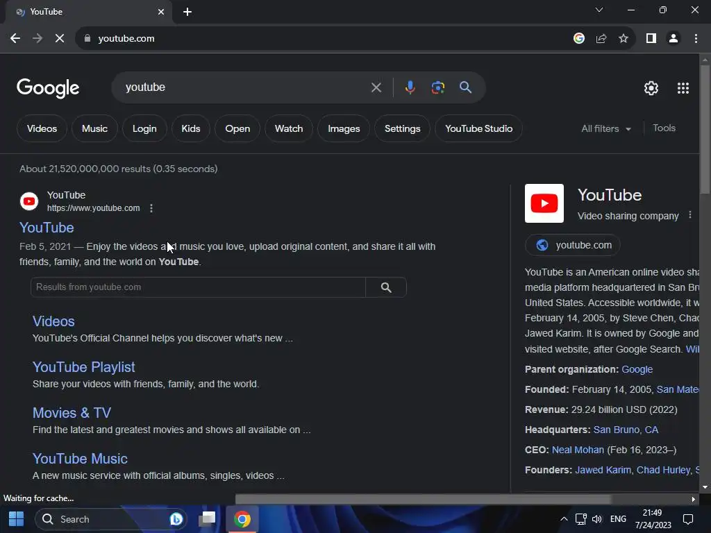Open the Chad Hurley founder link
The height and width of the screenshot is (533, 711).
coord(663,470)
